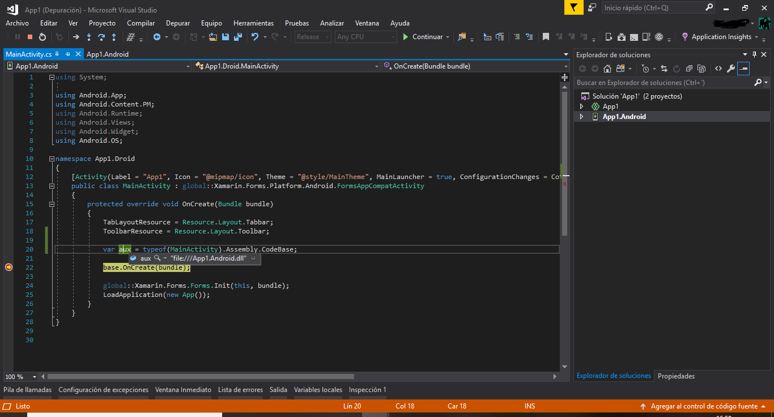Open the App1.Droid.MainActivity type dropdown
The width and height of the screenshot is (774, 417).
click(x=287, y=66)
